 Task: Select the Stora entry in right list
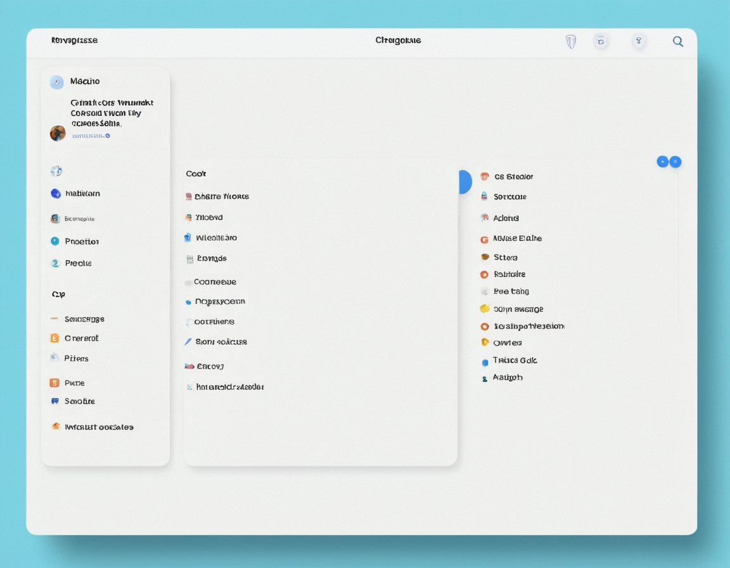click(x=505, y=257)
